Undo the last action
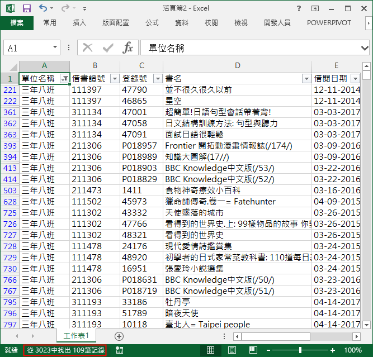Viewport: 373px width, 357px height. (43, 8)
